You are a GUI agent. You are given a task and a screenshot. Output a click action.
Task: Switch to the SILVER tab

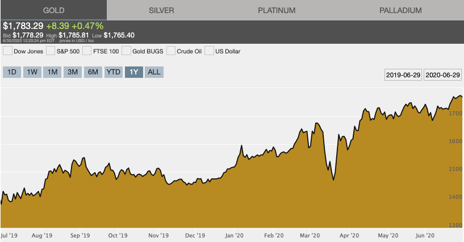161,10
